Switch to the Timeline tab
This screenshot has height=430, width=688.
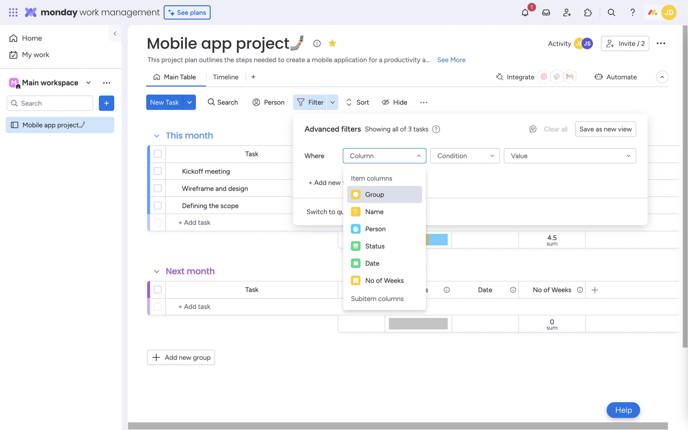point(225,77)
